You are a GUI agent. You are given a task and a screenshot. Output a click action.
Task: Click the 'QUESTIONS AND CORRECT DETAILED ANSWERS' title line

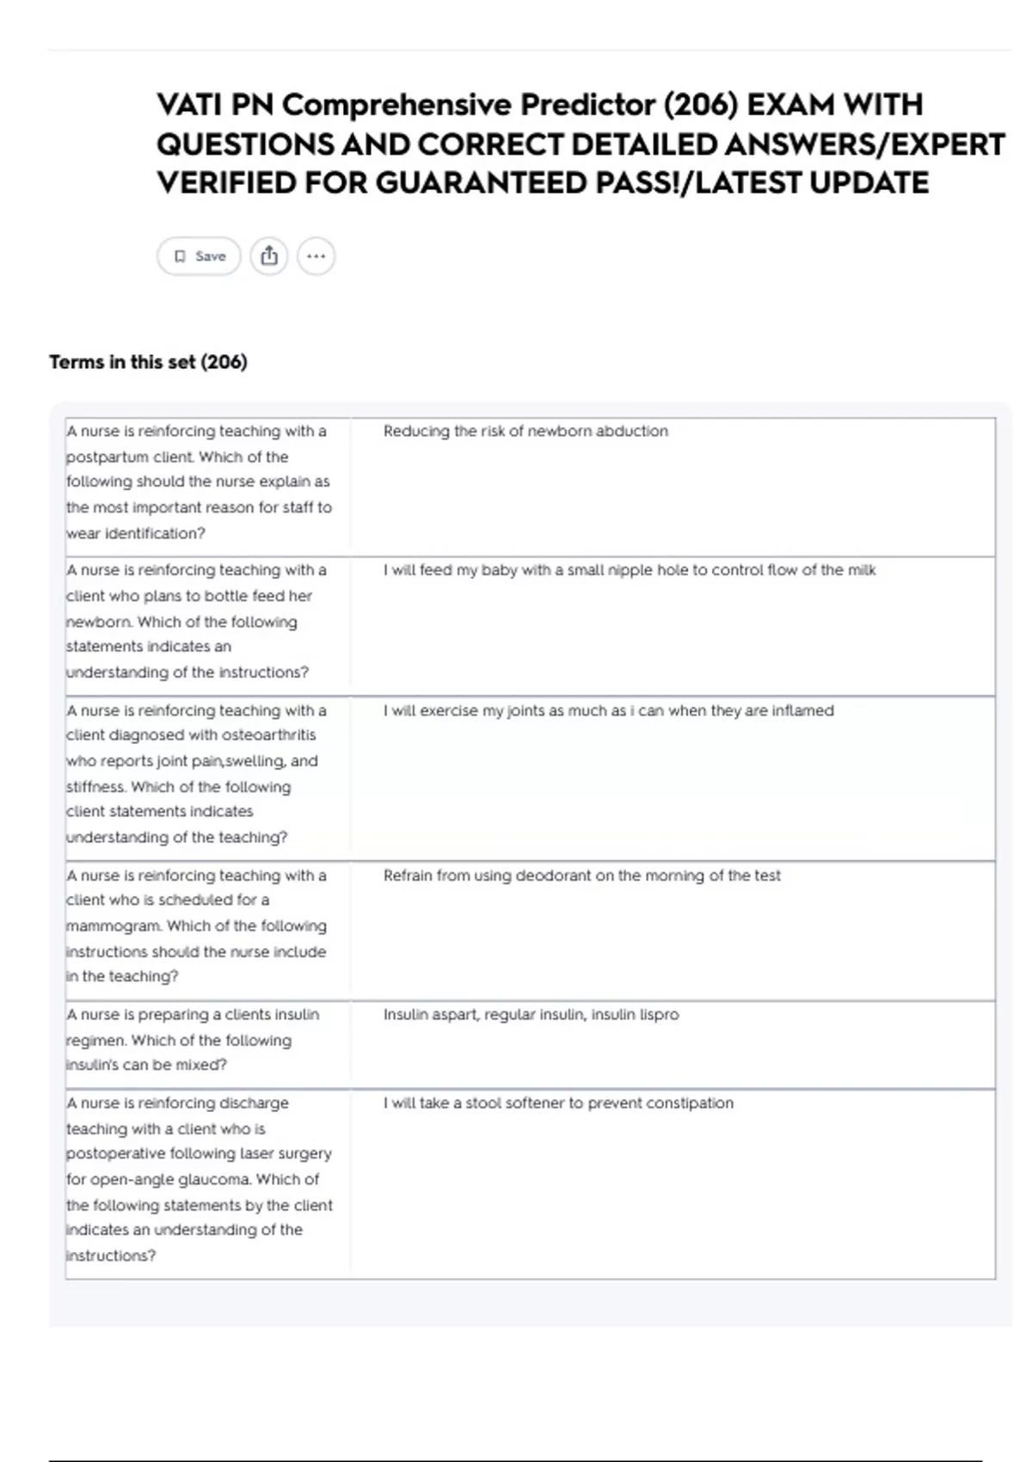pos(580,144)
